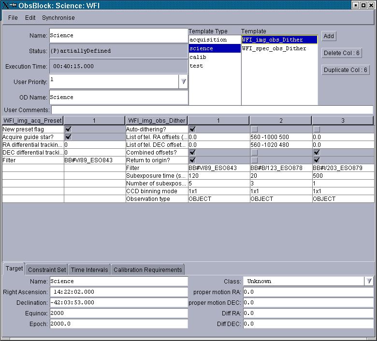Click the WFI_img_acq_Preset column header
Image resolution: width=377 pixels, height=341 pixels.
click(x=33, y=120)
